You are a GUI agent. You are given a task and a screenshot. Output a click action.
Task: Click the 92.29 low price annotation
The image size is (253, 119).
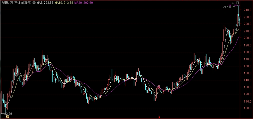click(8, 114)
